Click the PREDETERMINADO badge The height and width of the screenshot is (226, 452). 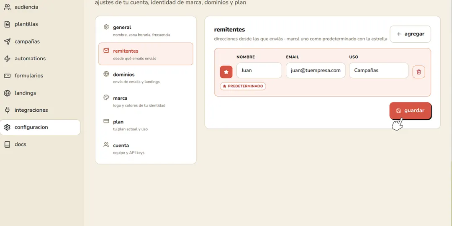243,86
